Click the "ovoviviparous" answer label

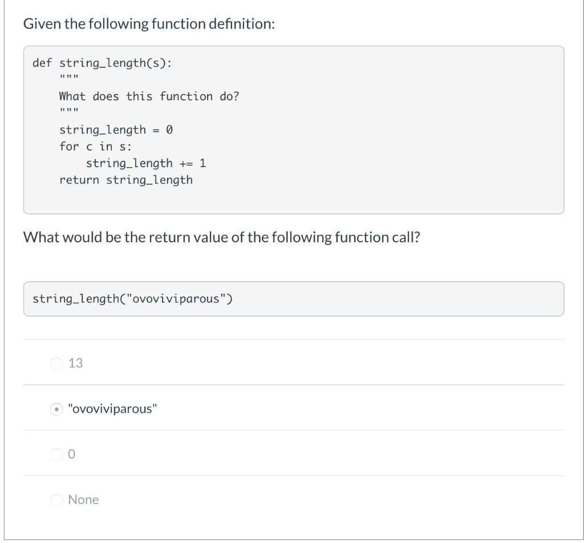coord(111,409)
